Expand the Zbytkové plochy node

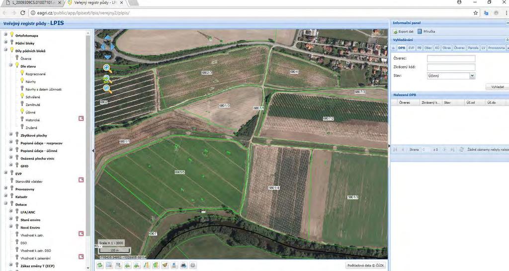(11, 134)
